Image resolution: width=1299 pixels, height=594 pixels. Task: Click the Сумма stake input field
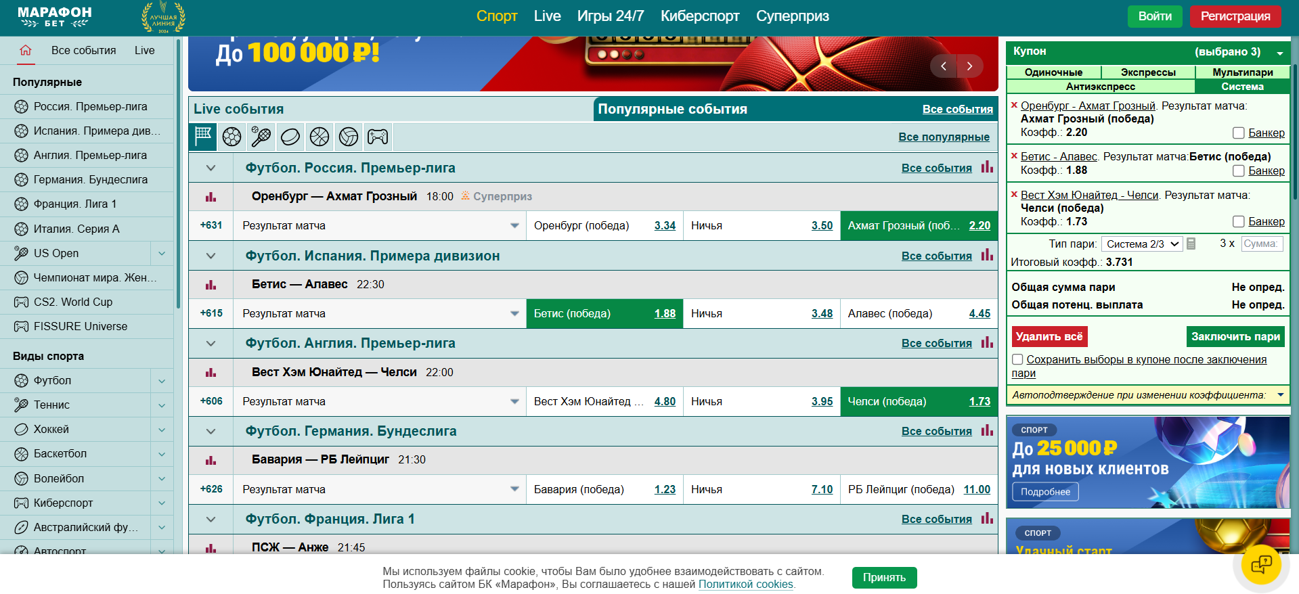[x=1261, y=244]
